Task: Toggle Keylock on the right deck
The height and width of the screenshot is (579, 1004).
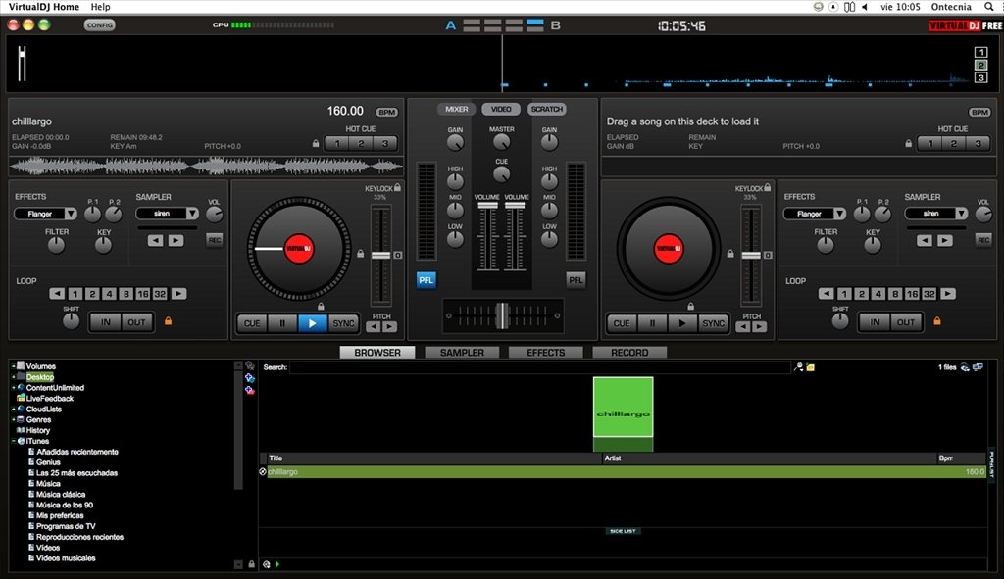Action: click(767, 187)
